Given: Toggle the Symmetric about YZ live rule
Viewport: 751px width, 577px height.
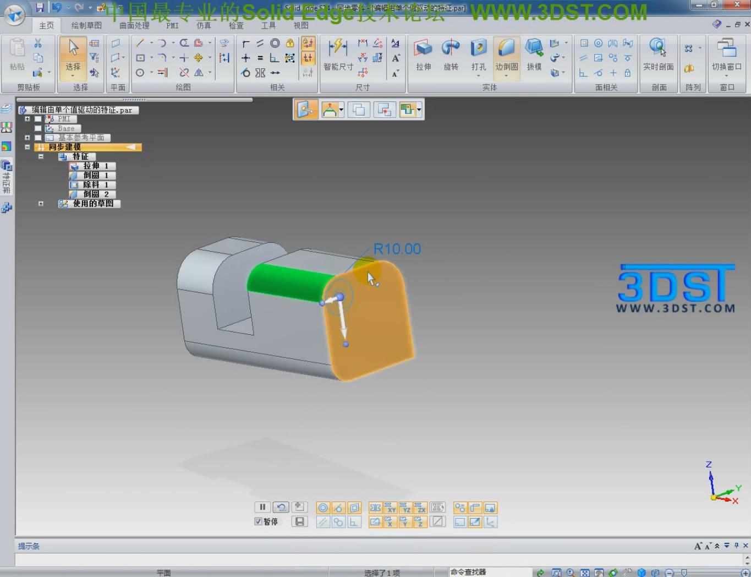Looking at the screenshot, I should [x=405, y=508].
